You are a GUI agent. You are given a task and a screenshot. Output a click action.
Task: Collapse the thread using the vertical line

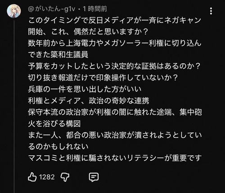pos(14,106)
